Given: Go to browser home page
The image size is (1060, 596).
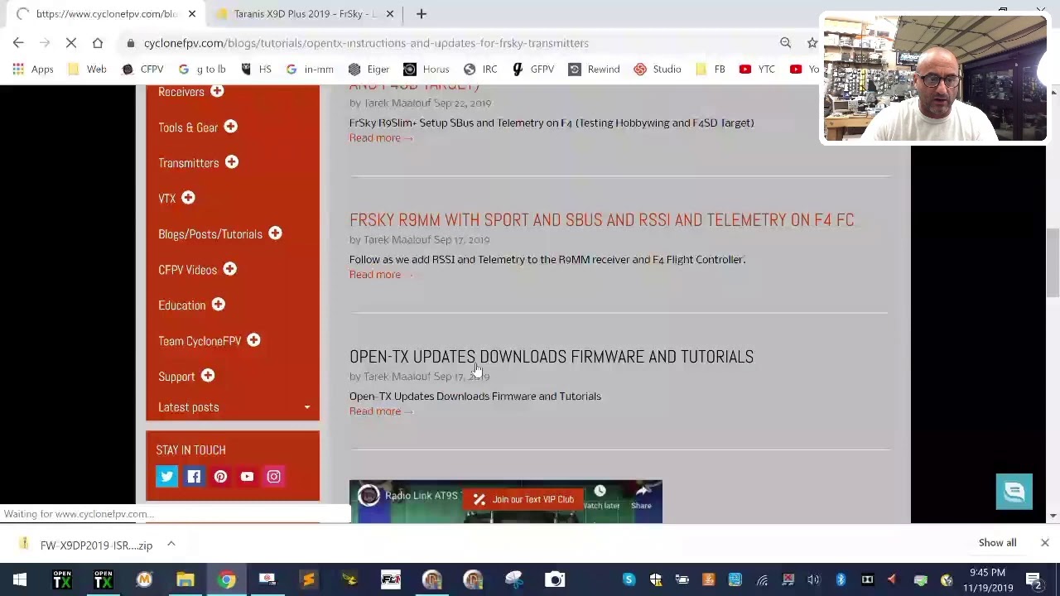Looking at the screenshot, I should click(x=98, y=43).
